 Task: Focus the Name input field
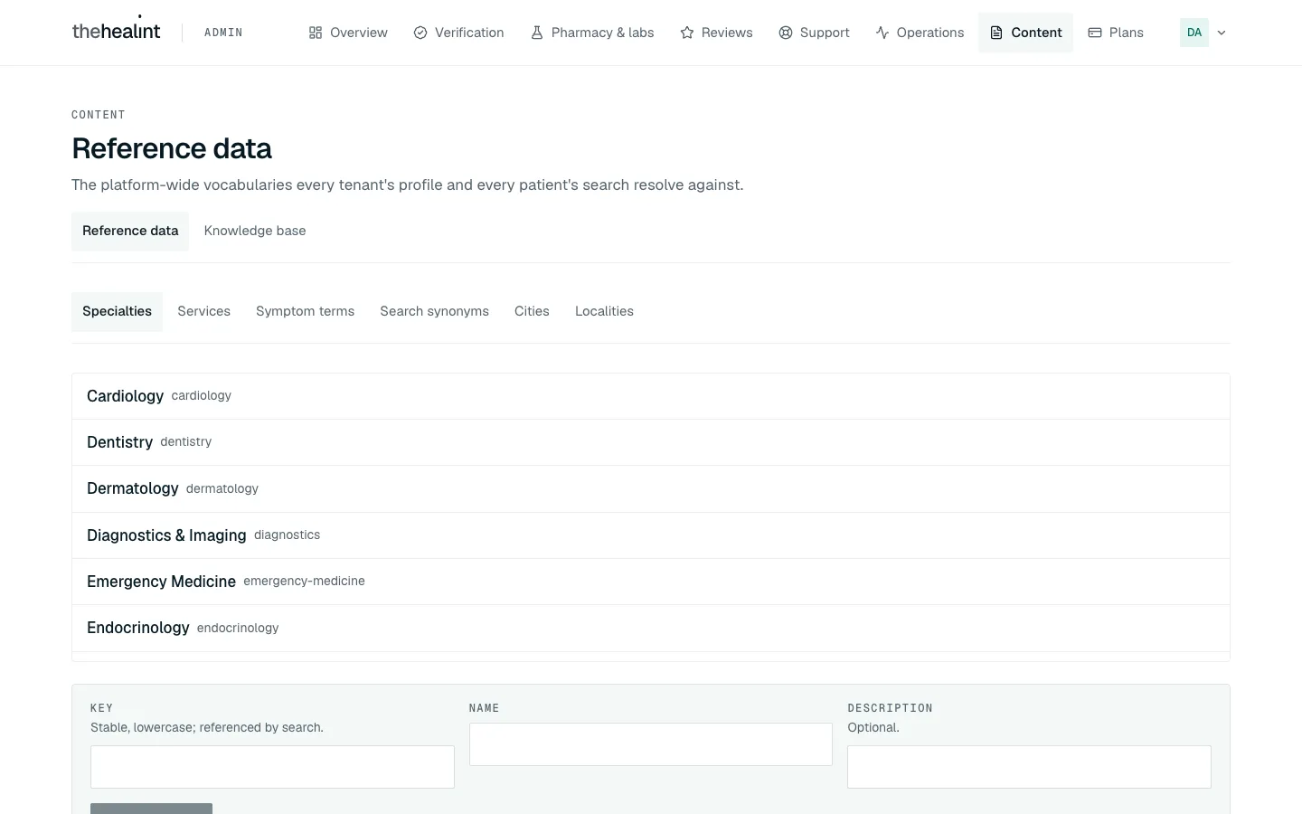[651, 744]
